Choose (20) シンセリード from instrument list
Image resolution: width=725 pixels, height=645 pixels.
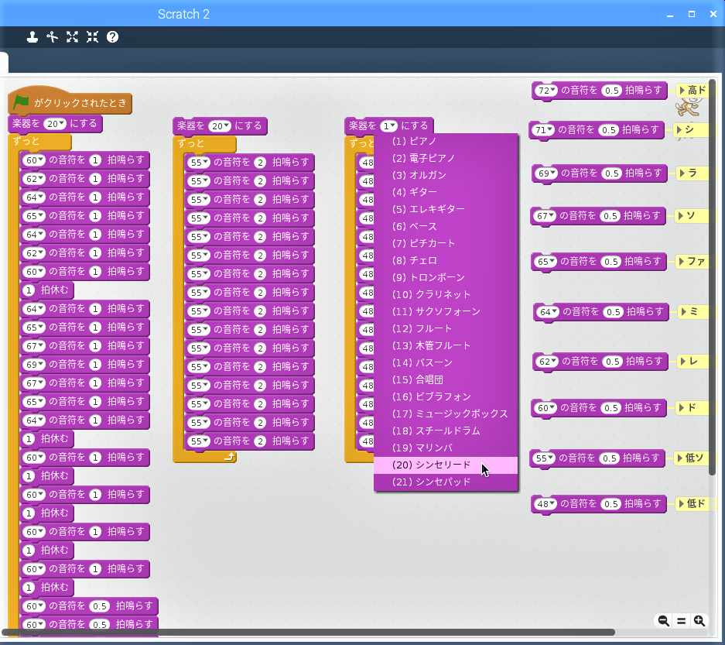pyautogui.click(x=431, y=465)
